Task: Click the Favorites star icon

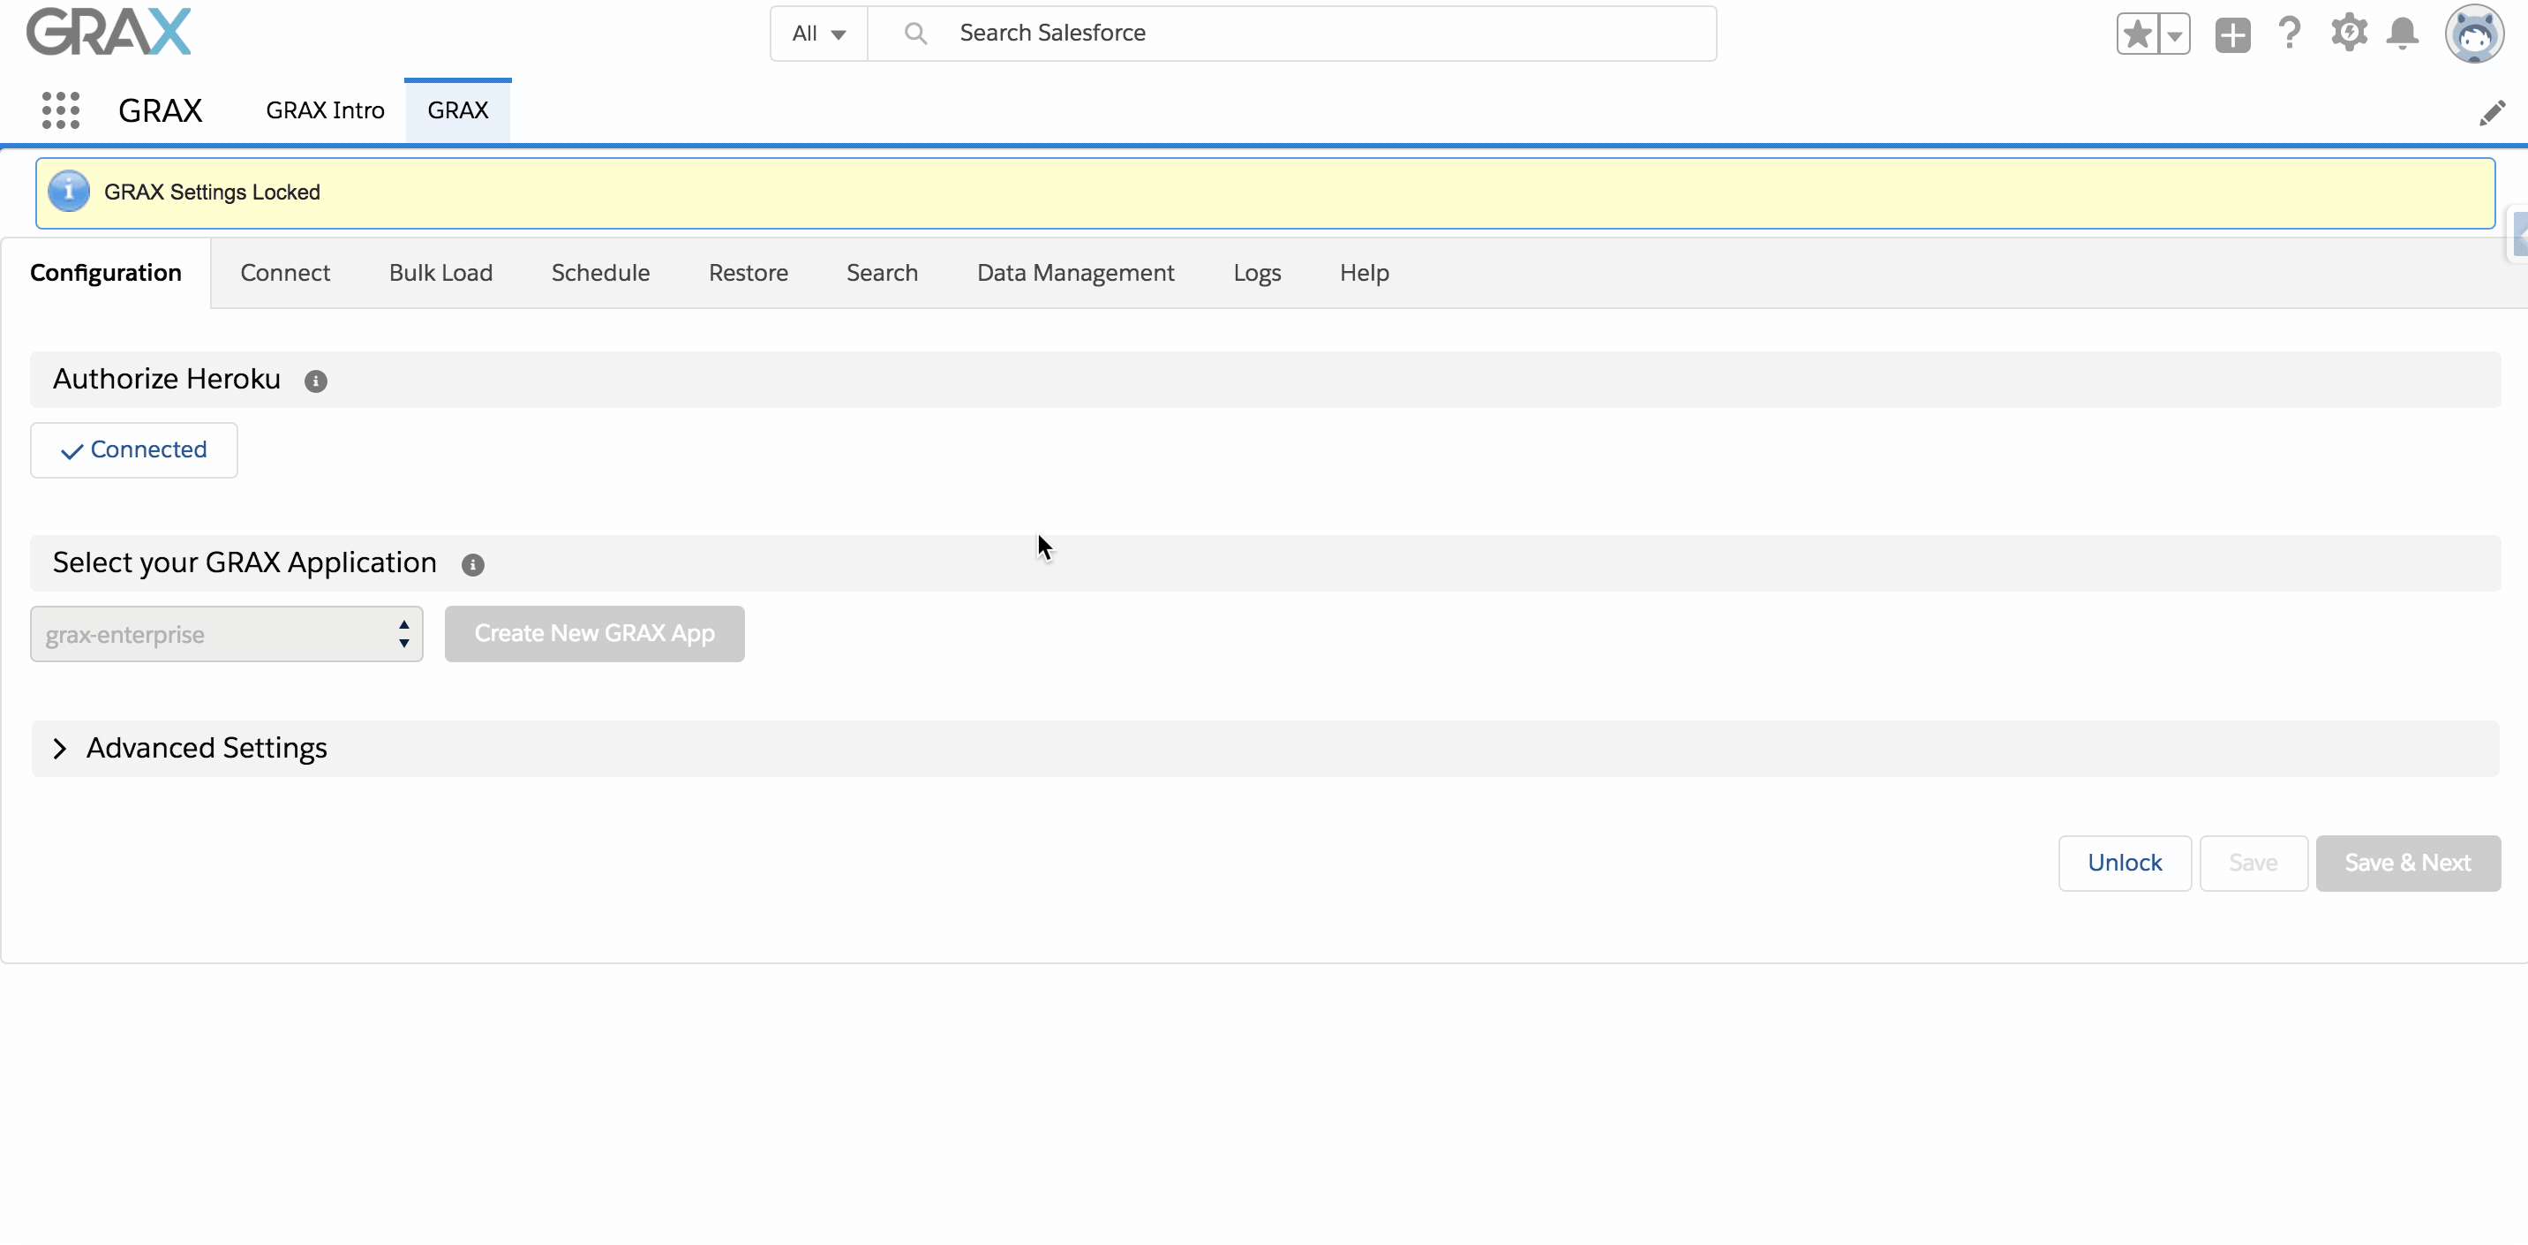Action: click(2138, 34)
